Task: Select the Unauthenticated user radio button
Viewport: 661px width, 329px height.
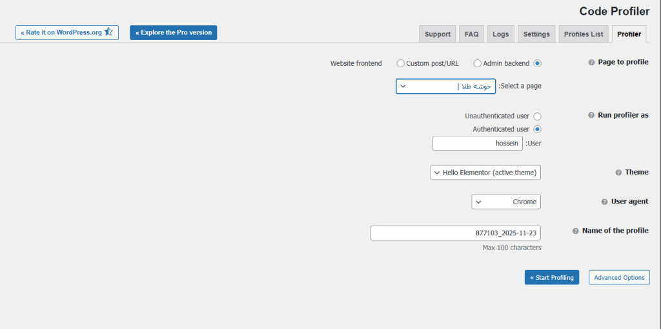Action: tap(537, 116)
